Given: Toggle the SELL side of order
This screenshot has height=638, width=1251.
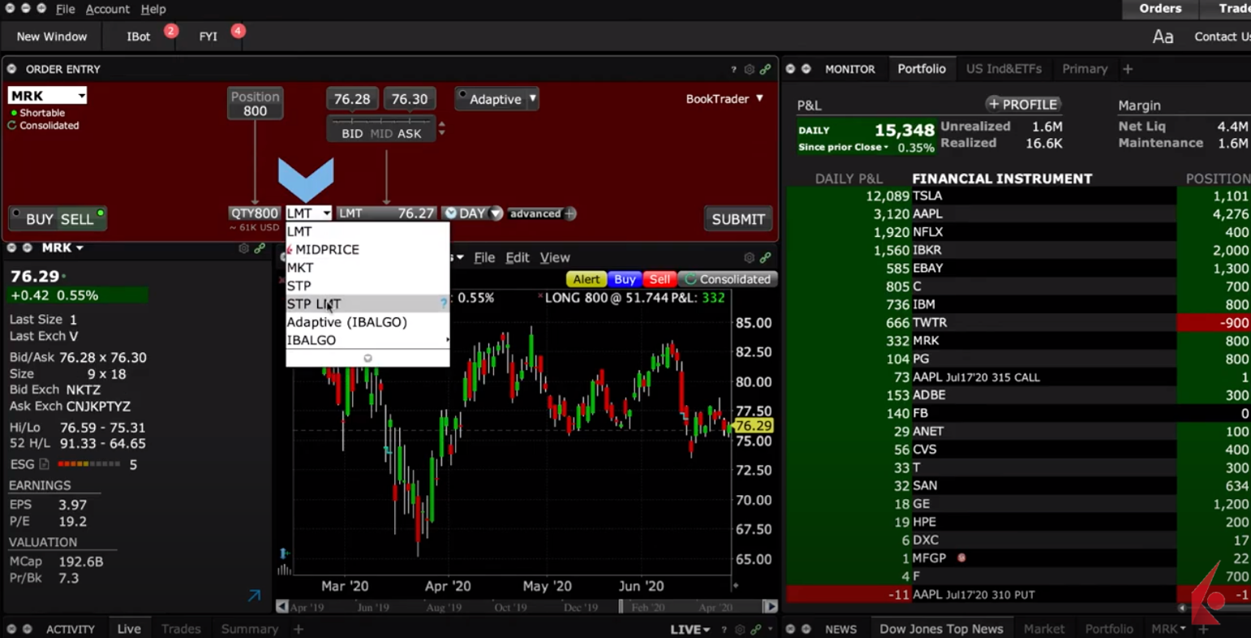Looking at the screenshot, I should (x=77, y=219).
